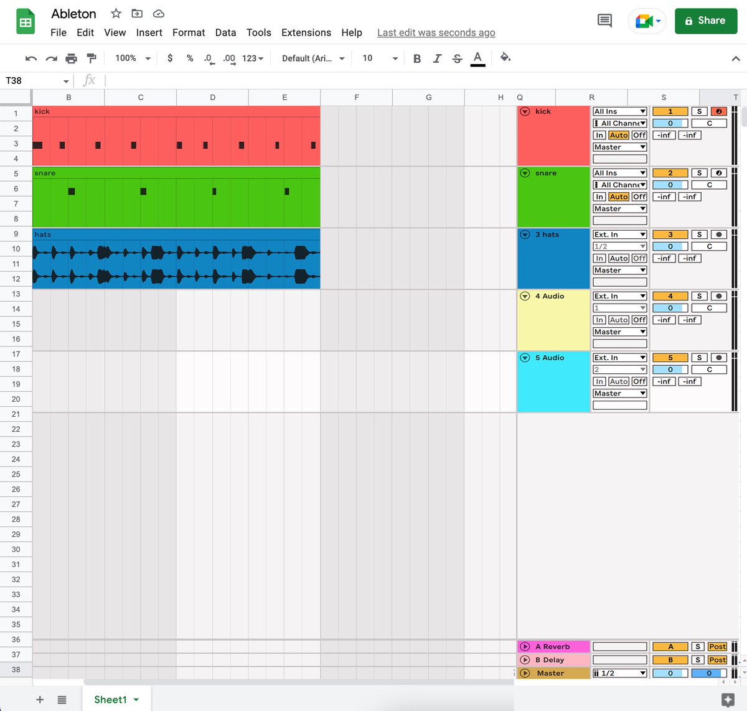Click the 'Last edit was seconds ago' link
747x711 pixels.
(x=436, y=32)
